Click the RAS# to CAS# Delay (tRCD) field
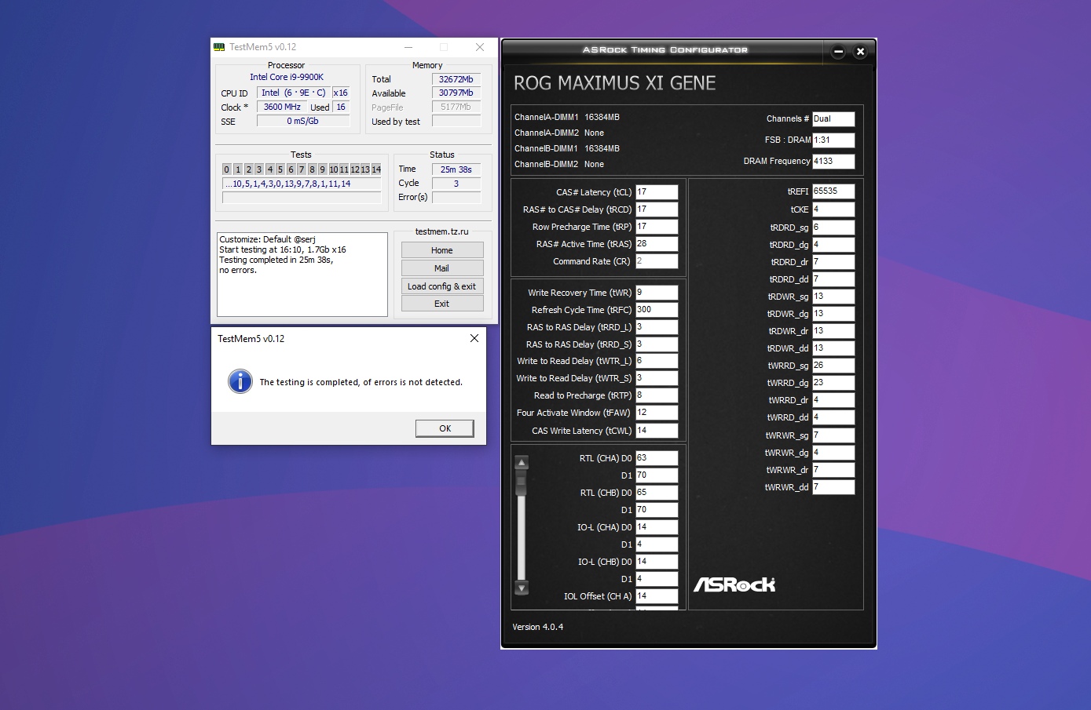1091x710 pixels. pos(657,209)
